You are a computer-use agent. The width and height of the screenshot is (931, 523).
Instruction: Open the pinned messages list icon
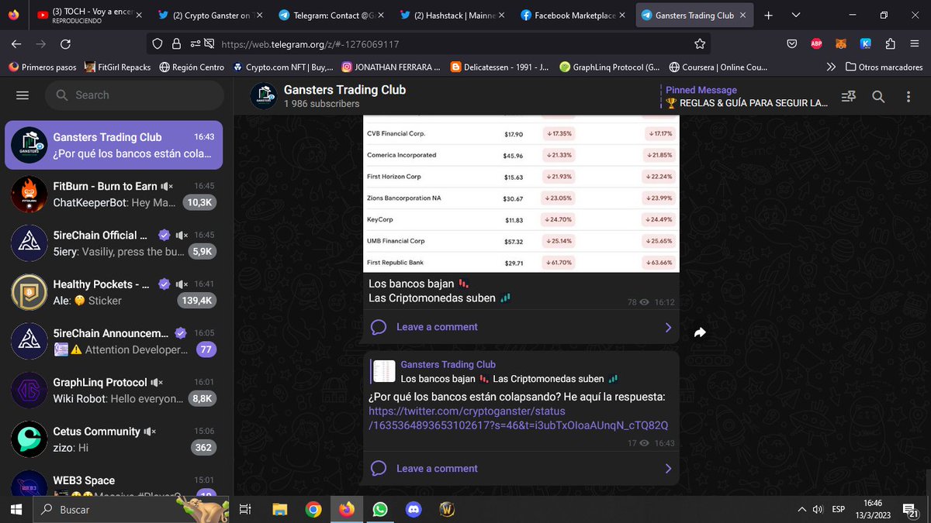point(848,97)
